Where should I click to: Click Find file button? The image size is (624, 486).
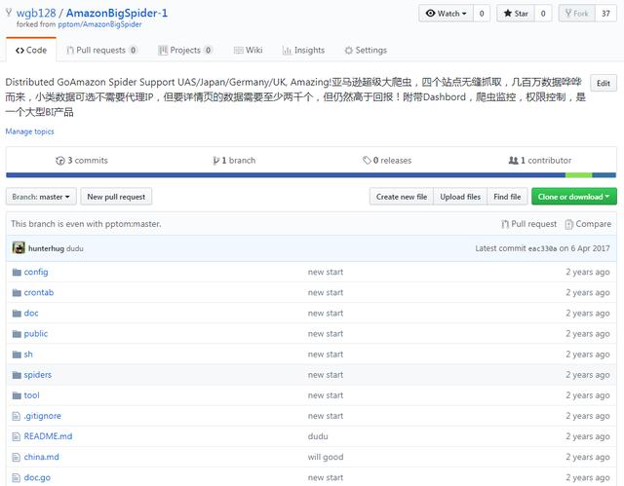(507, 197)
